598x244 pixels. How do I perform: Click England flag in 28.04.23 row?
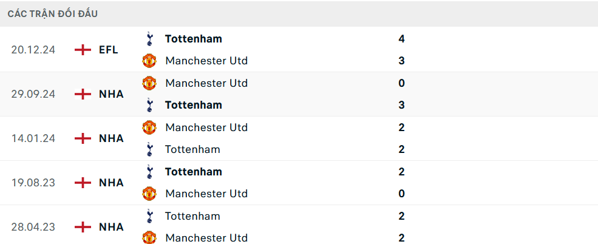pos(83,227)
